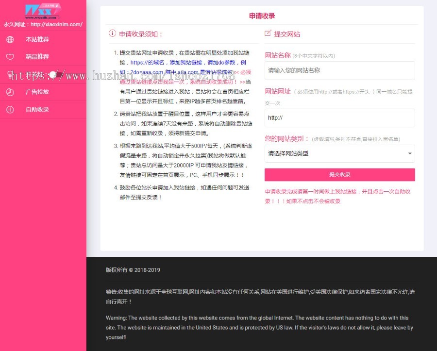Click the Chinese 警告 footer paragraph
The width and height of the screenshot is (437, 351).
tap(260, 297)
